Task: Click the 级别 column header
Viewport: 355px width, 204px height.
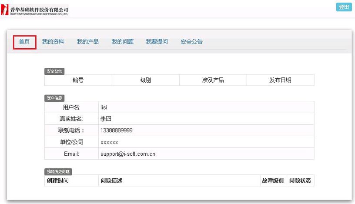Action: click(146, 80)
